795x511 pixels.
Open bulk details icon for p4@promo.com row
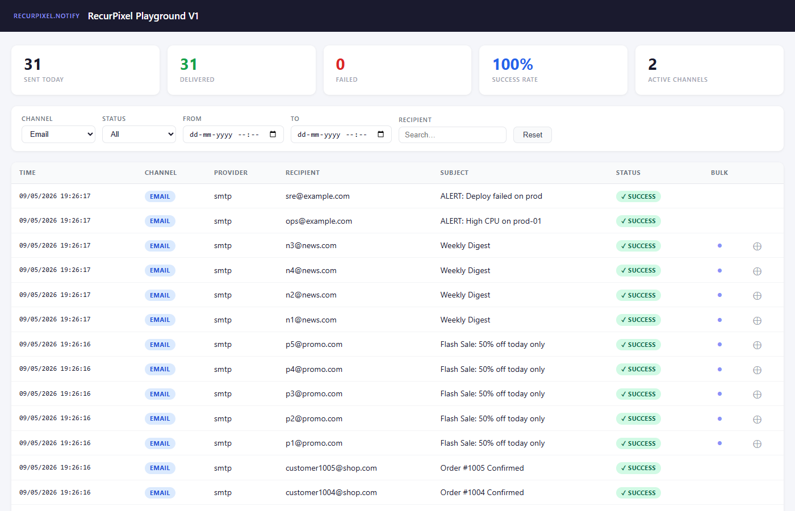pos(757,370)
